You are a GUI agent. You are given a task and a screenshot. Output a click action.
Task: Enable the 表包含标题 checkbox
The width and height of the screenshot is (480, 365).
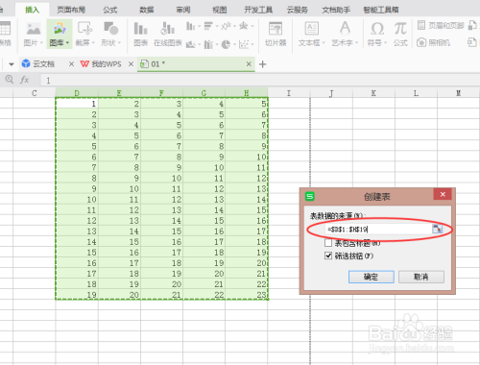[328, 243]
